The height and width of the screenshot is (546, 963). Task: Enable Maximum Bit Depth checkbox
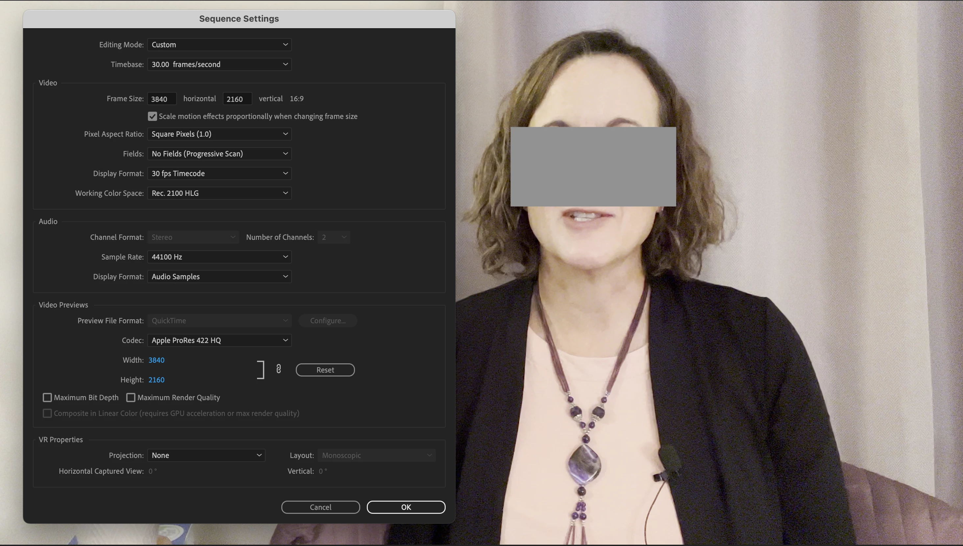[x=47, y=398]
